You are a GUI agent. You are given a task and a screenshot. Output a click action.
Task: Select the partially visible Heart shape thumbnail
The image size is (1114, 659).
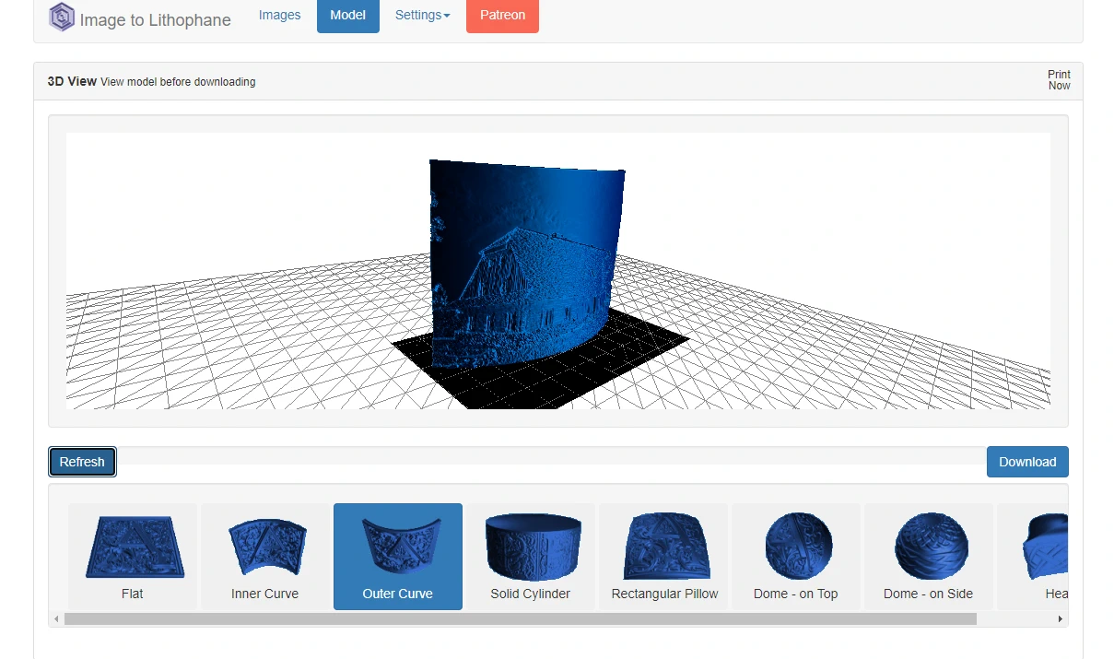point(1032,557)
